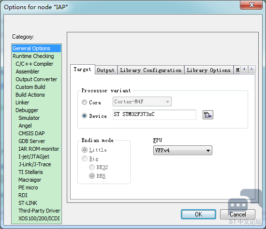Image resolution: width=266 pixels, height=229 pixels.
Task: Select Build Actions category
Action: coord(36,95)
